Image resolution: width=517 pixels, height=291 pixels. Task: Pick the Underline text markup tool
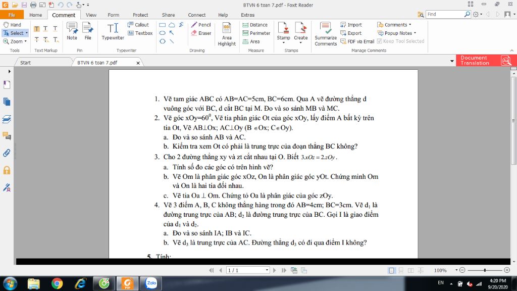click(56, 29)
